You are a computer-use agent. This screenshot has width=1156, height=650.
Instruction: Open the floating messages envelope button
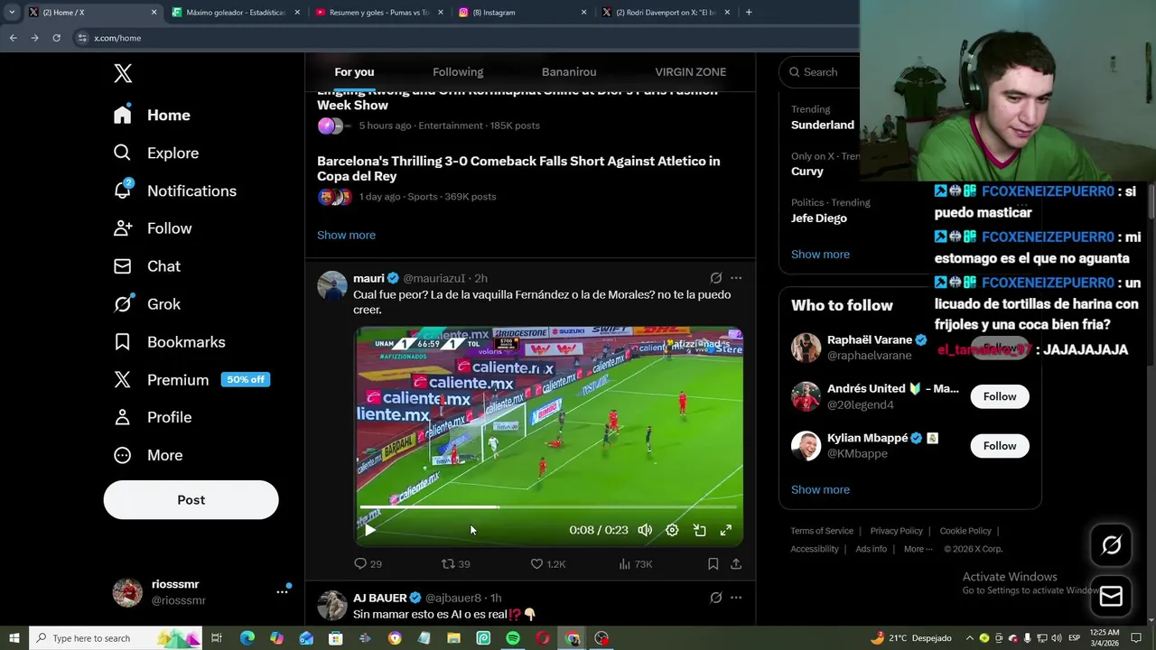pyautogui.click(x=1111, y=597)
